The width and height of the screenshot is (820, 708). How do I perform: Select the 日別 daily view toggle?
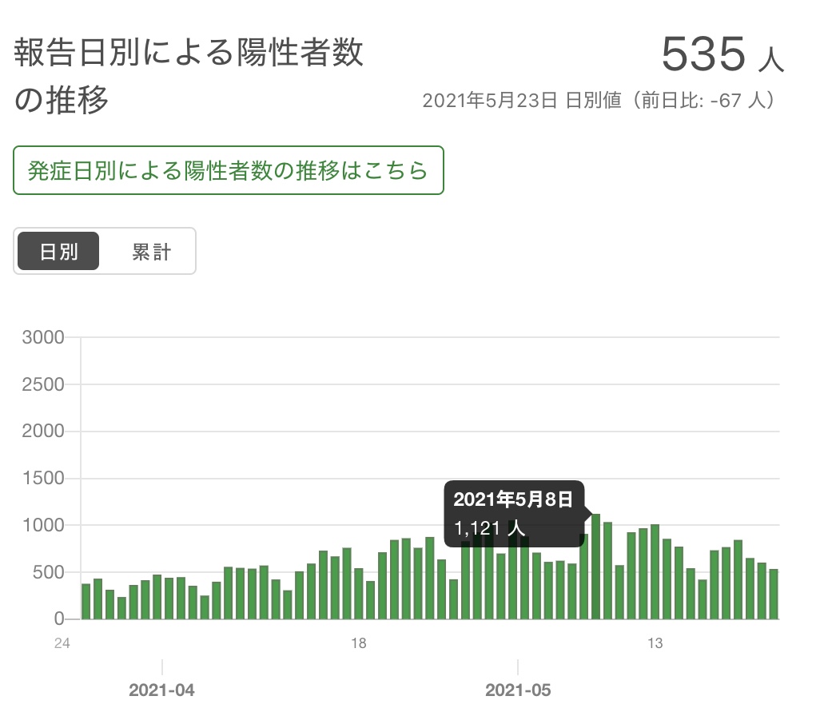[58, 252]
